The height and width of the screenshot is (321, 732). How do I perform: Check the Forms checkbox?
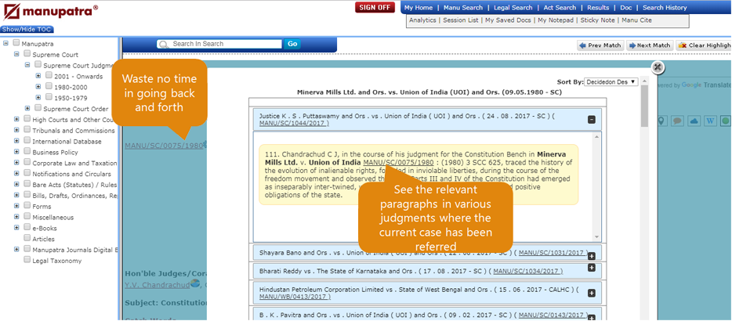point(27,205)
